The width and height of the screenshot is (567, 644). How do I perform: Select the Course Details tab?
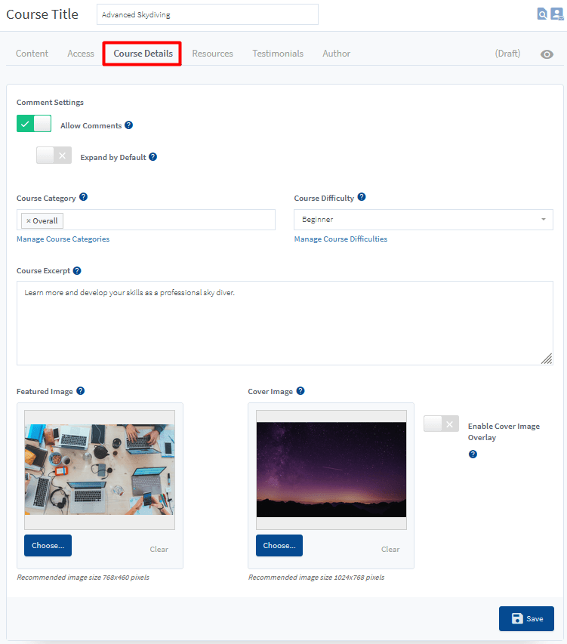point(143,54)
